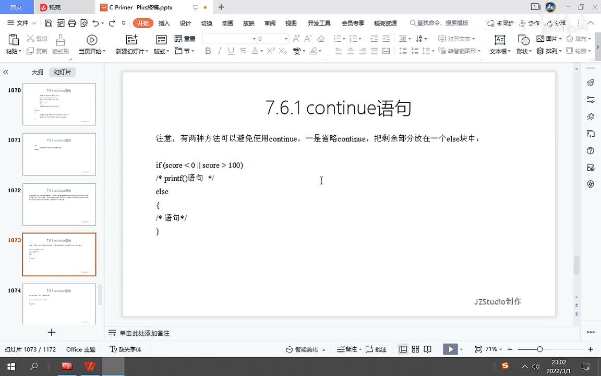This screenshot has width=601, height=376.
Task: Open zoom percentage 71% dropdown
Action: click(494, 349)
